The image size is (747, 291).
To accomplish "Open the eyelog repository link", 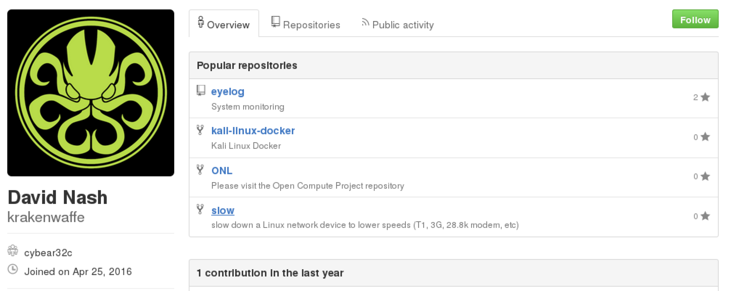I will pyautogui.click(x=228, y=91).
